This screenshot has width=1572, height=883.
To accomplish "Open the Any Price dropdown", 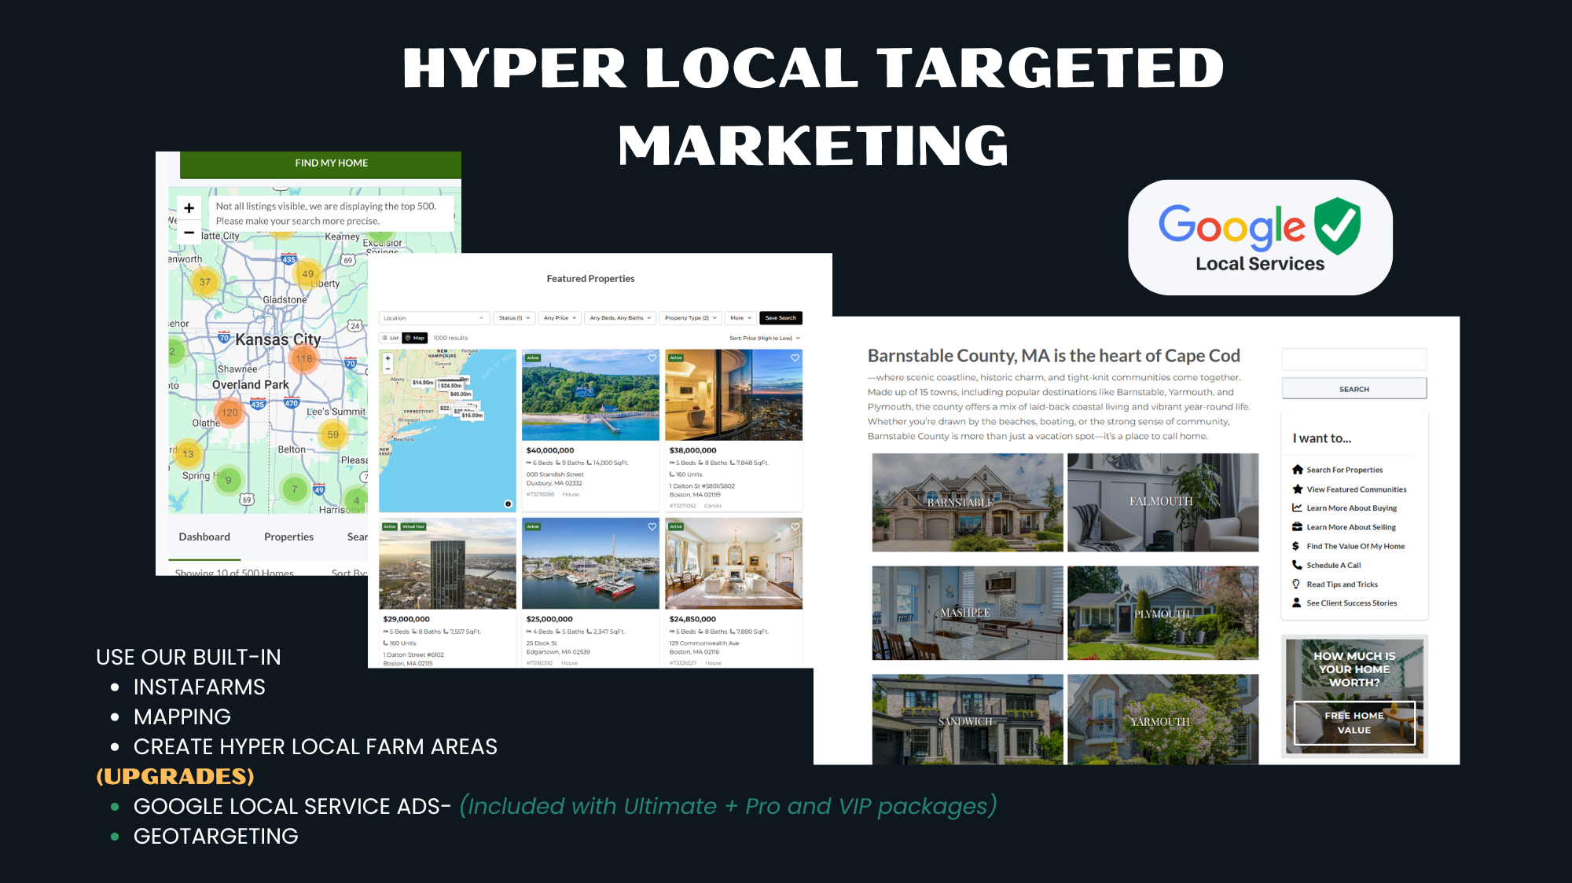I will 560,318.
